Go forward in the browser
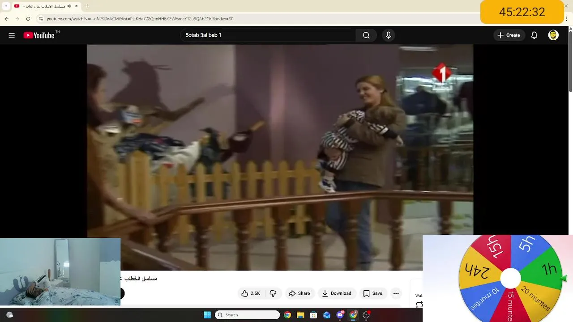This screenshot has width=573, height=322. click(17, 19)
